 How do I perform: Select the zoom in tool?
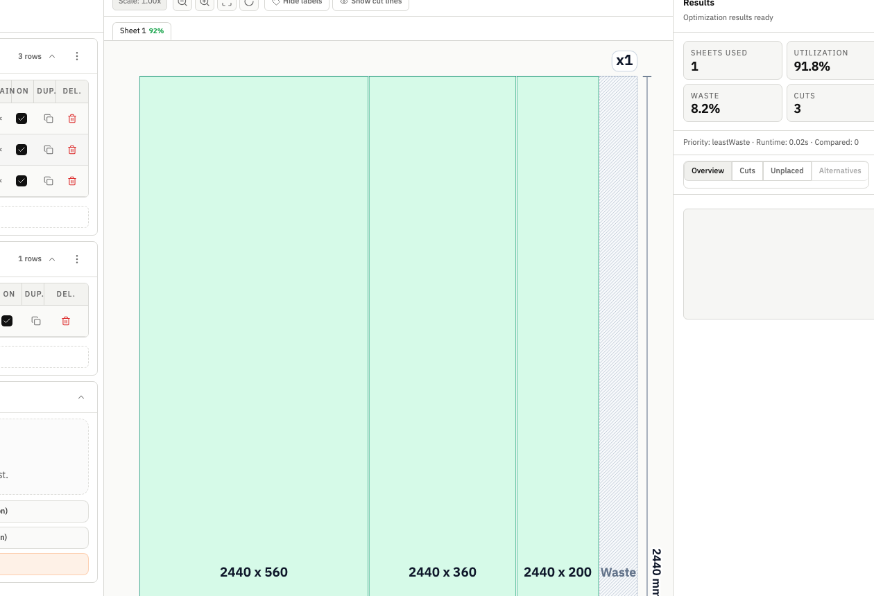pos(204,3)
